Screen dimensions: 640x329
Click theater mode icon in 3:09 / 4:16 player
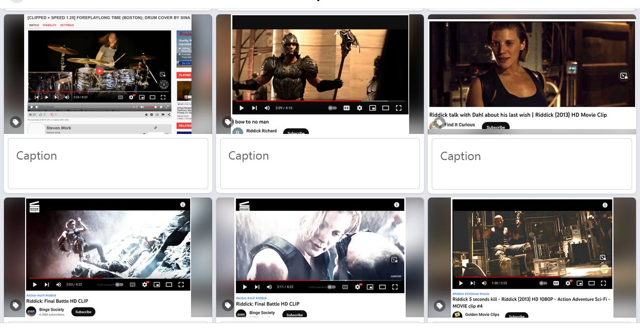point(385,108)
